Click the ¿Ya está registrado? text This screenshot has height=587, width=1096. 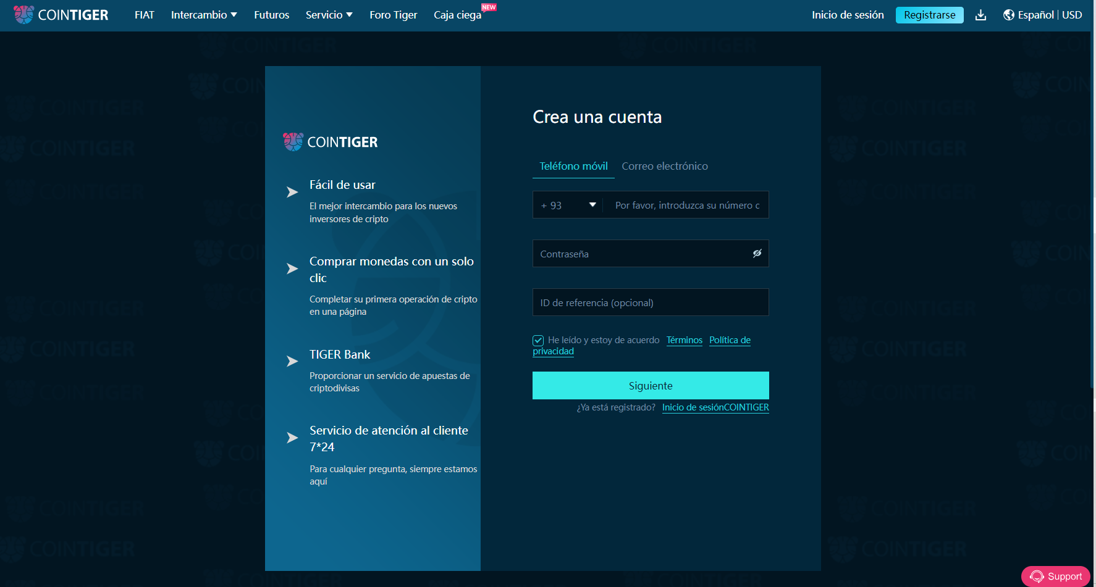click(x=616, y=407)
